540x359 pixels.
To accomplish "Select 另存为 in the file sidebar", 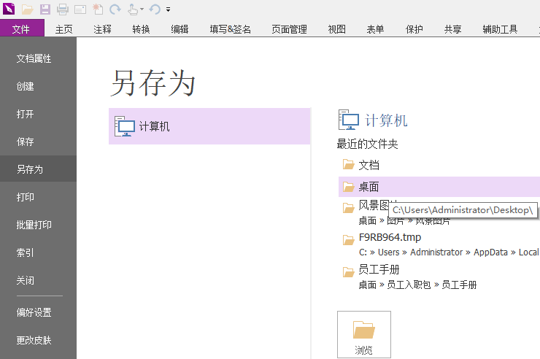I will (38, 169).
